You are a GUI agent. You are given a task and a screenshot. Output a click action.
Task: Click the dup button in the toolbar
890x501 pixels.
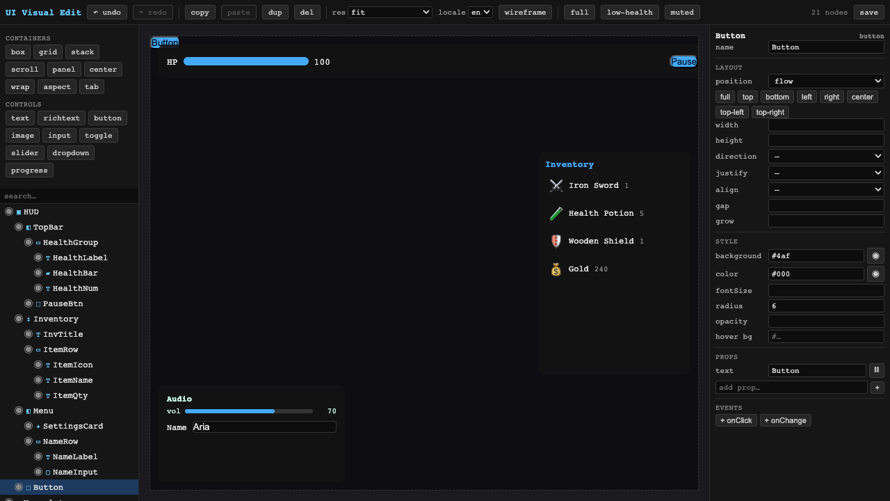(275, 13)
